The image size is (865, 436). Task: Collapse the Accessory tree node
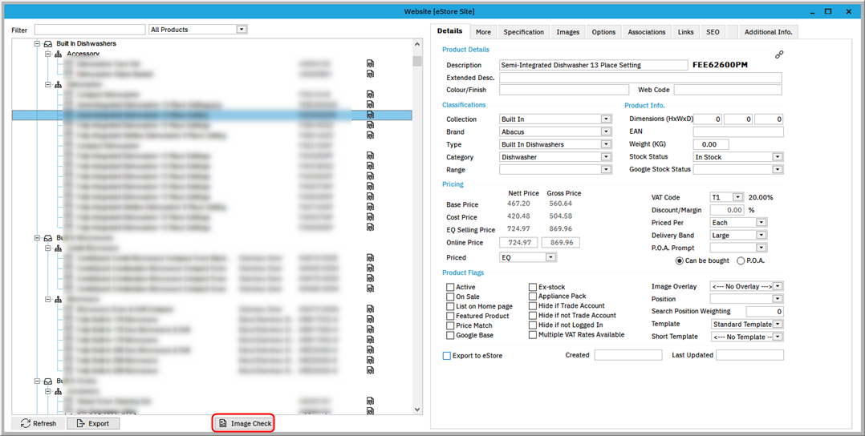48,54
